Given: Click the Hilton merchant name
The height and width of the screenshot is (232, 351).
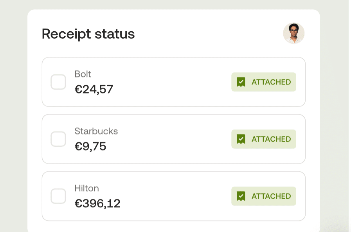Looking at the screenshot, I should pos(87,189).
